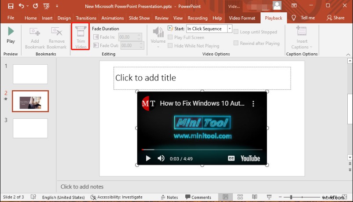Switch to Normal view icon

(x=225, y=197)
